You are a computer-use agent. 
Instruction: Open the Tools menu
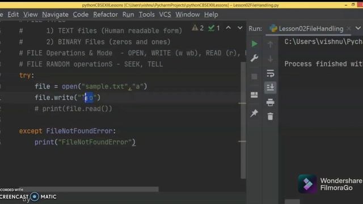click(x=146, y=15)
